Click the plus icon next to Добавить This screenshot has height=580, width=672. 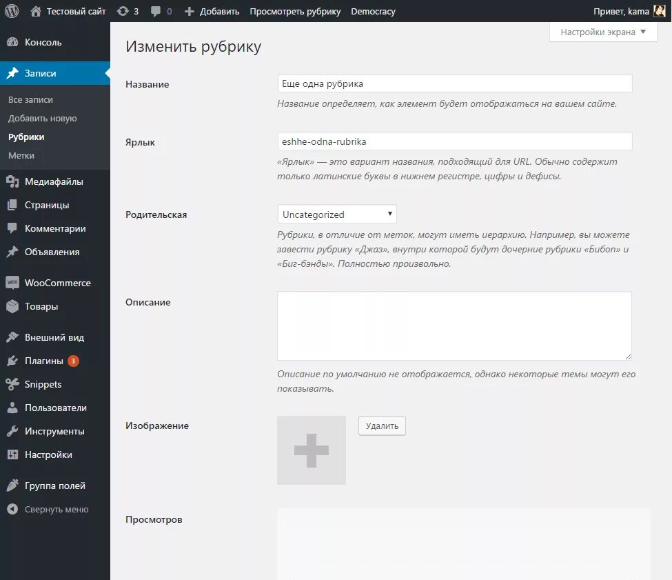190,12
